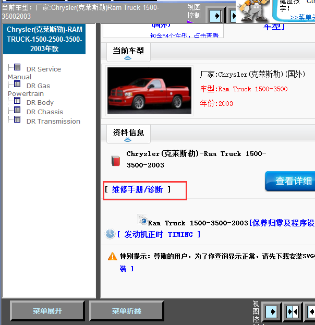
Task: Click the grid icon beside DR Transmission
Action: click(17, 119)
